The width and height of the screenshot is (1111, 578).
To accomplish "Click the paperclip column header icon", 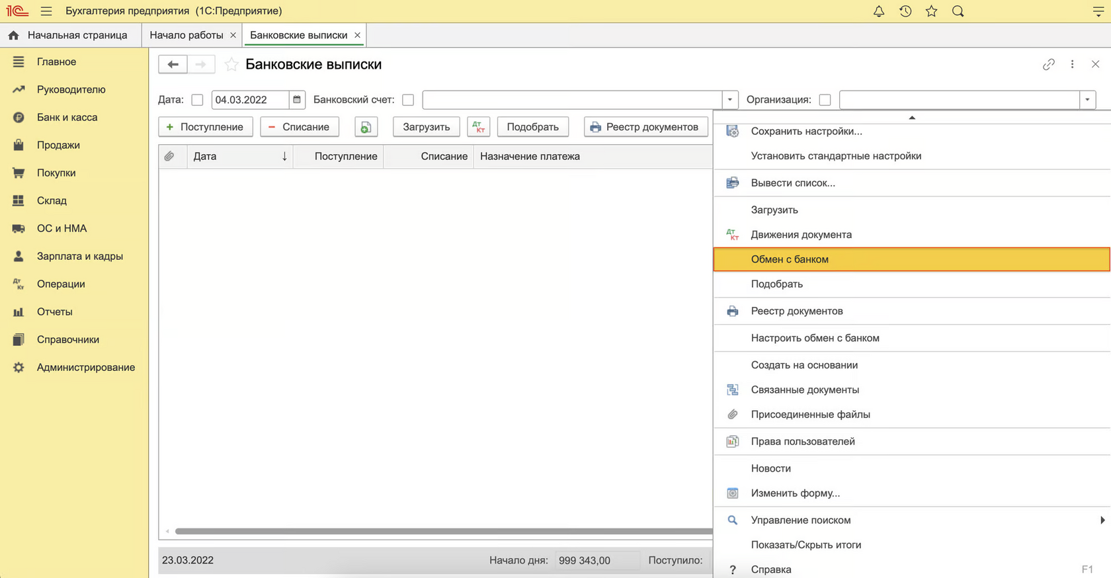I will 170,156.
